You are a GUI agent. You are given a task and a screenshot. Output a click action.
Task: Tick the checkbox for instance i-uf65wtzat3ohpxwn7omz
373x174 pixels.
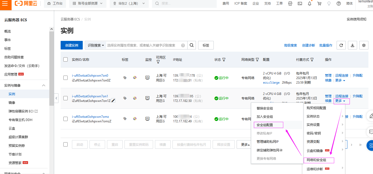point(65,119)
